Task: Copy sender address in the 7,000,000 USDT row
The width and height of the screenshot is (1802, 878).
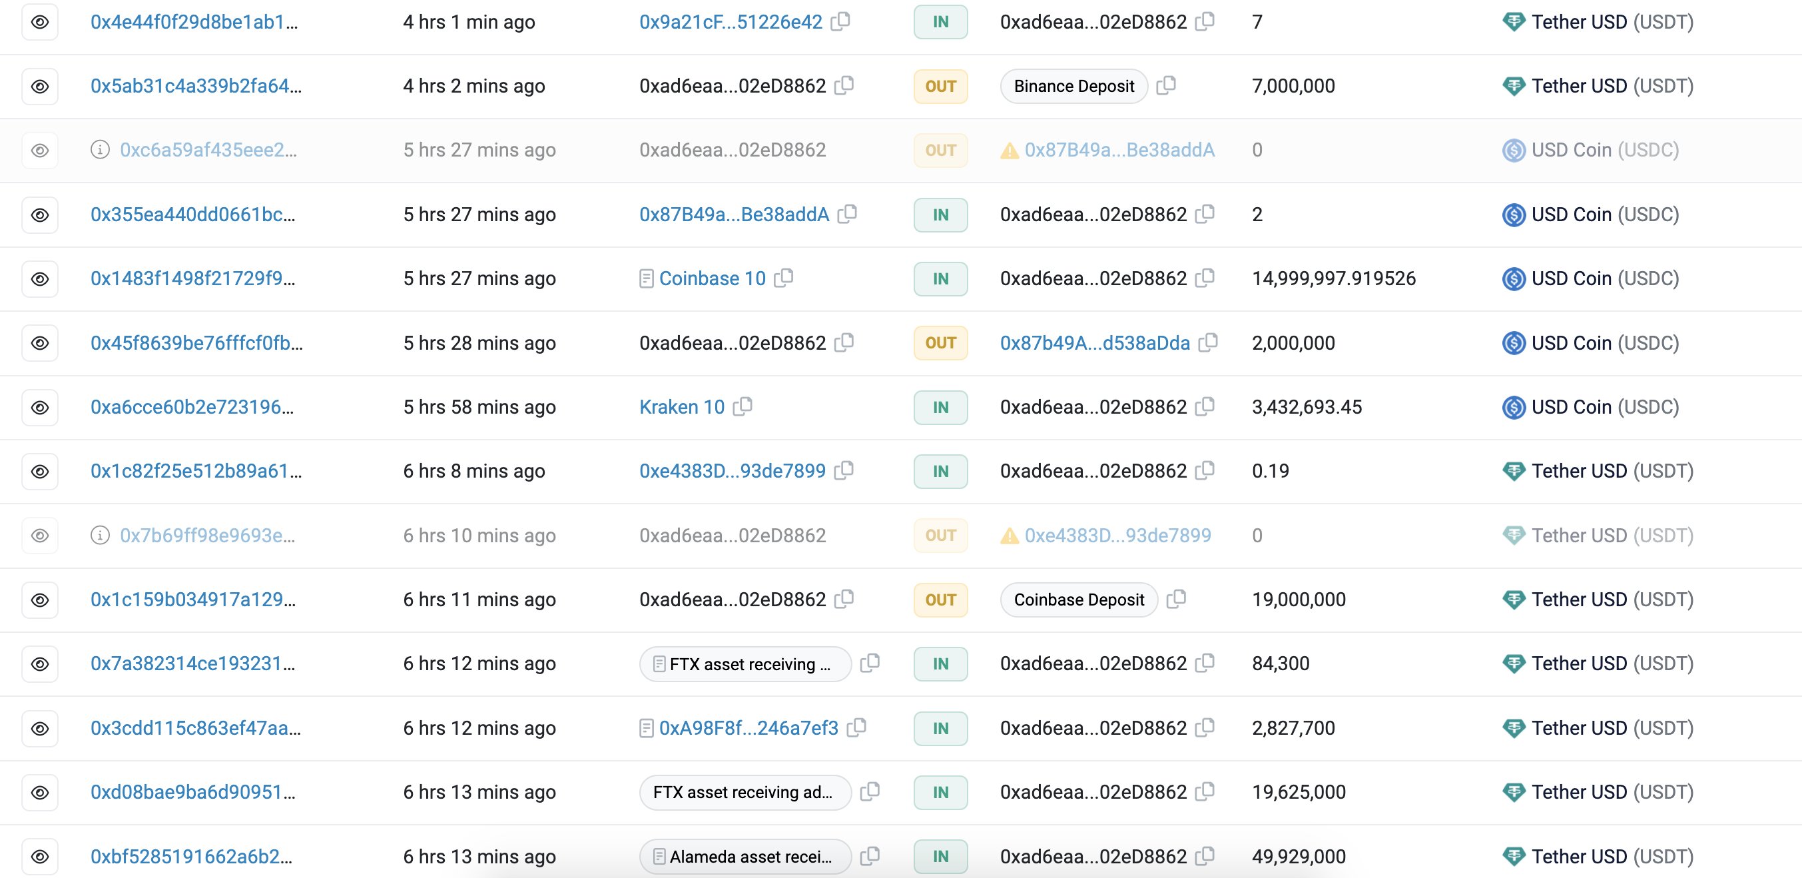Action: tap(844, 85)
